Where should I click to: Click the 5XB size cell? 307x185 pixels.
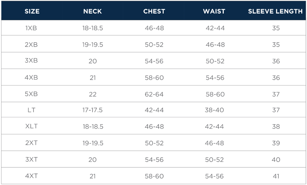31,94
